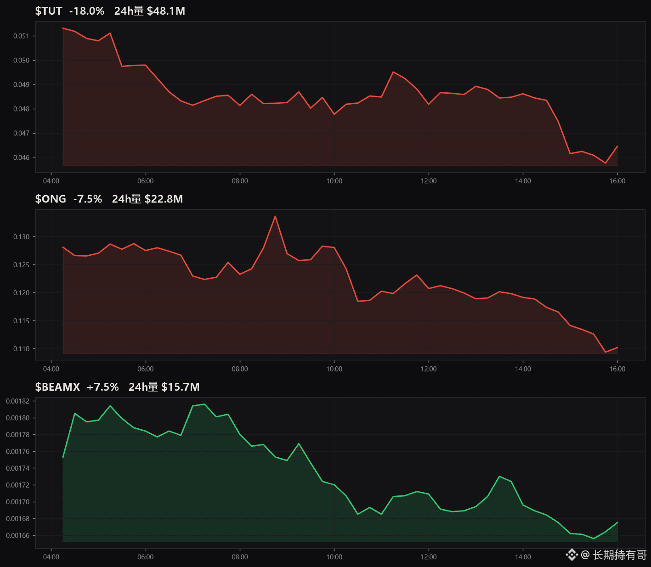Click the 0.00178 price label on BEAMX chart
Screen dimensions: 651x567
point(17,435)
